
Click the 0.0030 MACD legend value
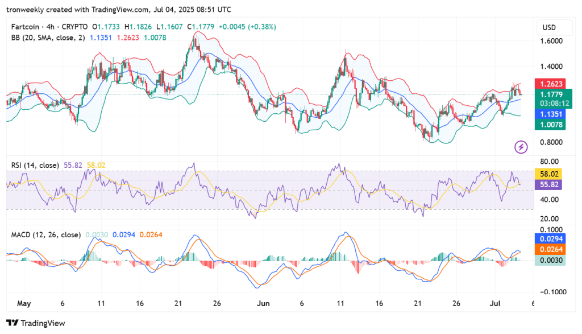pyautogui.click(x=97, y=235)
